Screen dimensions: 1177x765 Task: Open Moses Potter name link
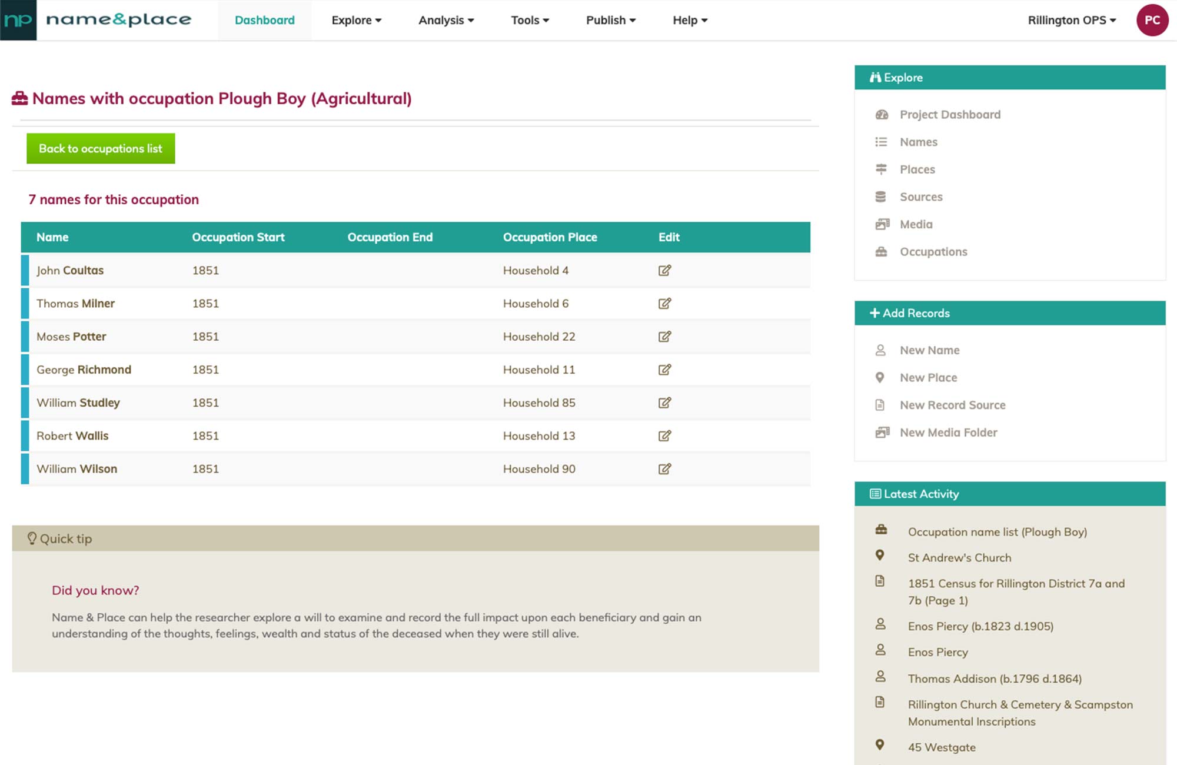click(71, 336)
